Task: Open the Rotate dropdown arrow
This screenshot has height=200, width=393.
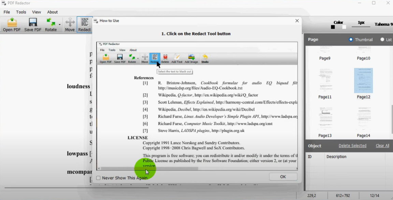Action: 60,25
